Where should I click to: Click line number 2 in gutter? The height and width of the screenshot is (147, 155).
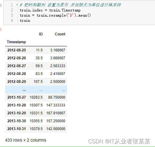tap(12, 10)
